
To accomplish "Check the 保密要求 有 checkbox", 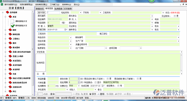I will pos(118,86).
